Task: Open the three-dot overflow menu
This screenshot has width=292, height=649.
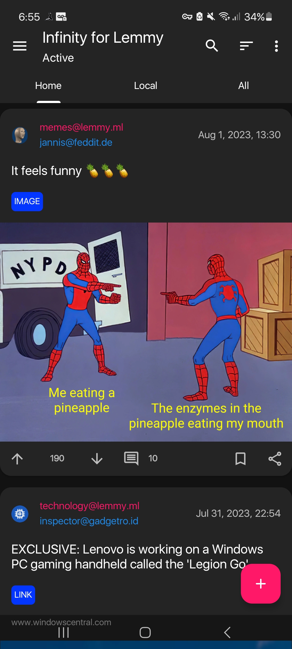Action: point(276,46)
